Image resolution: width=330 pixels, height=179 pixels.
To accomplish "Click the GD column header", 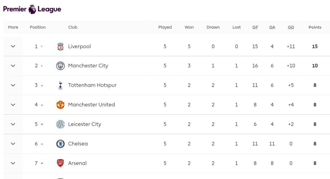I will [291, 27].
